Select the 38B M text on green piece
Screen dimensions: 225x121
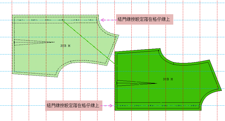pos(168,79)
